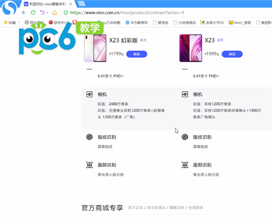Expand the 收藏 dropdown arrow

point(19,22)
